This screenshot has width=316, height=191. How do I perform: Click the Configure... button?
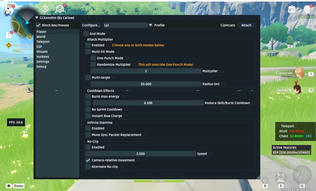[x=91, y=25]
